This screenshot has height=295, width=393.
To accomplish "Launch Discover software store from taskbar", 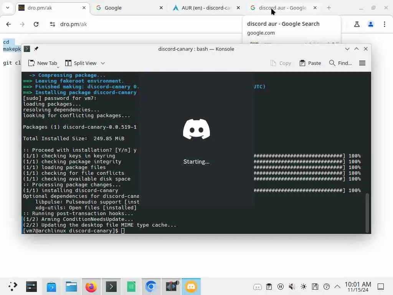I will pyautogui.click(x=51, y=287).
